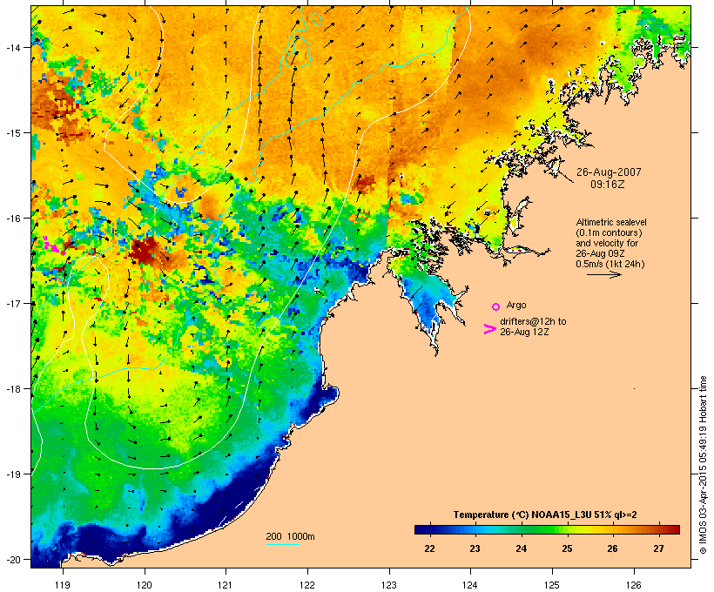The height and width of the screenshot is (592, 714).
Task: Click the time label 09:16Z
Action: (x=608, y=185)
